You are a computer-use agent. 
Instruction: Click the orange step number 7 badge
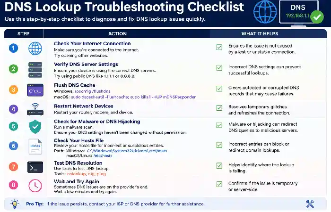13,167
